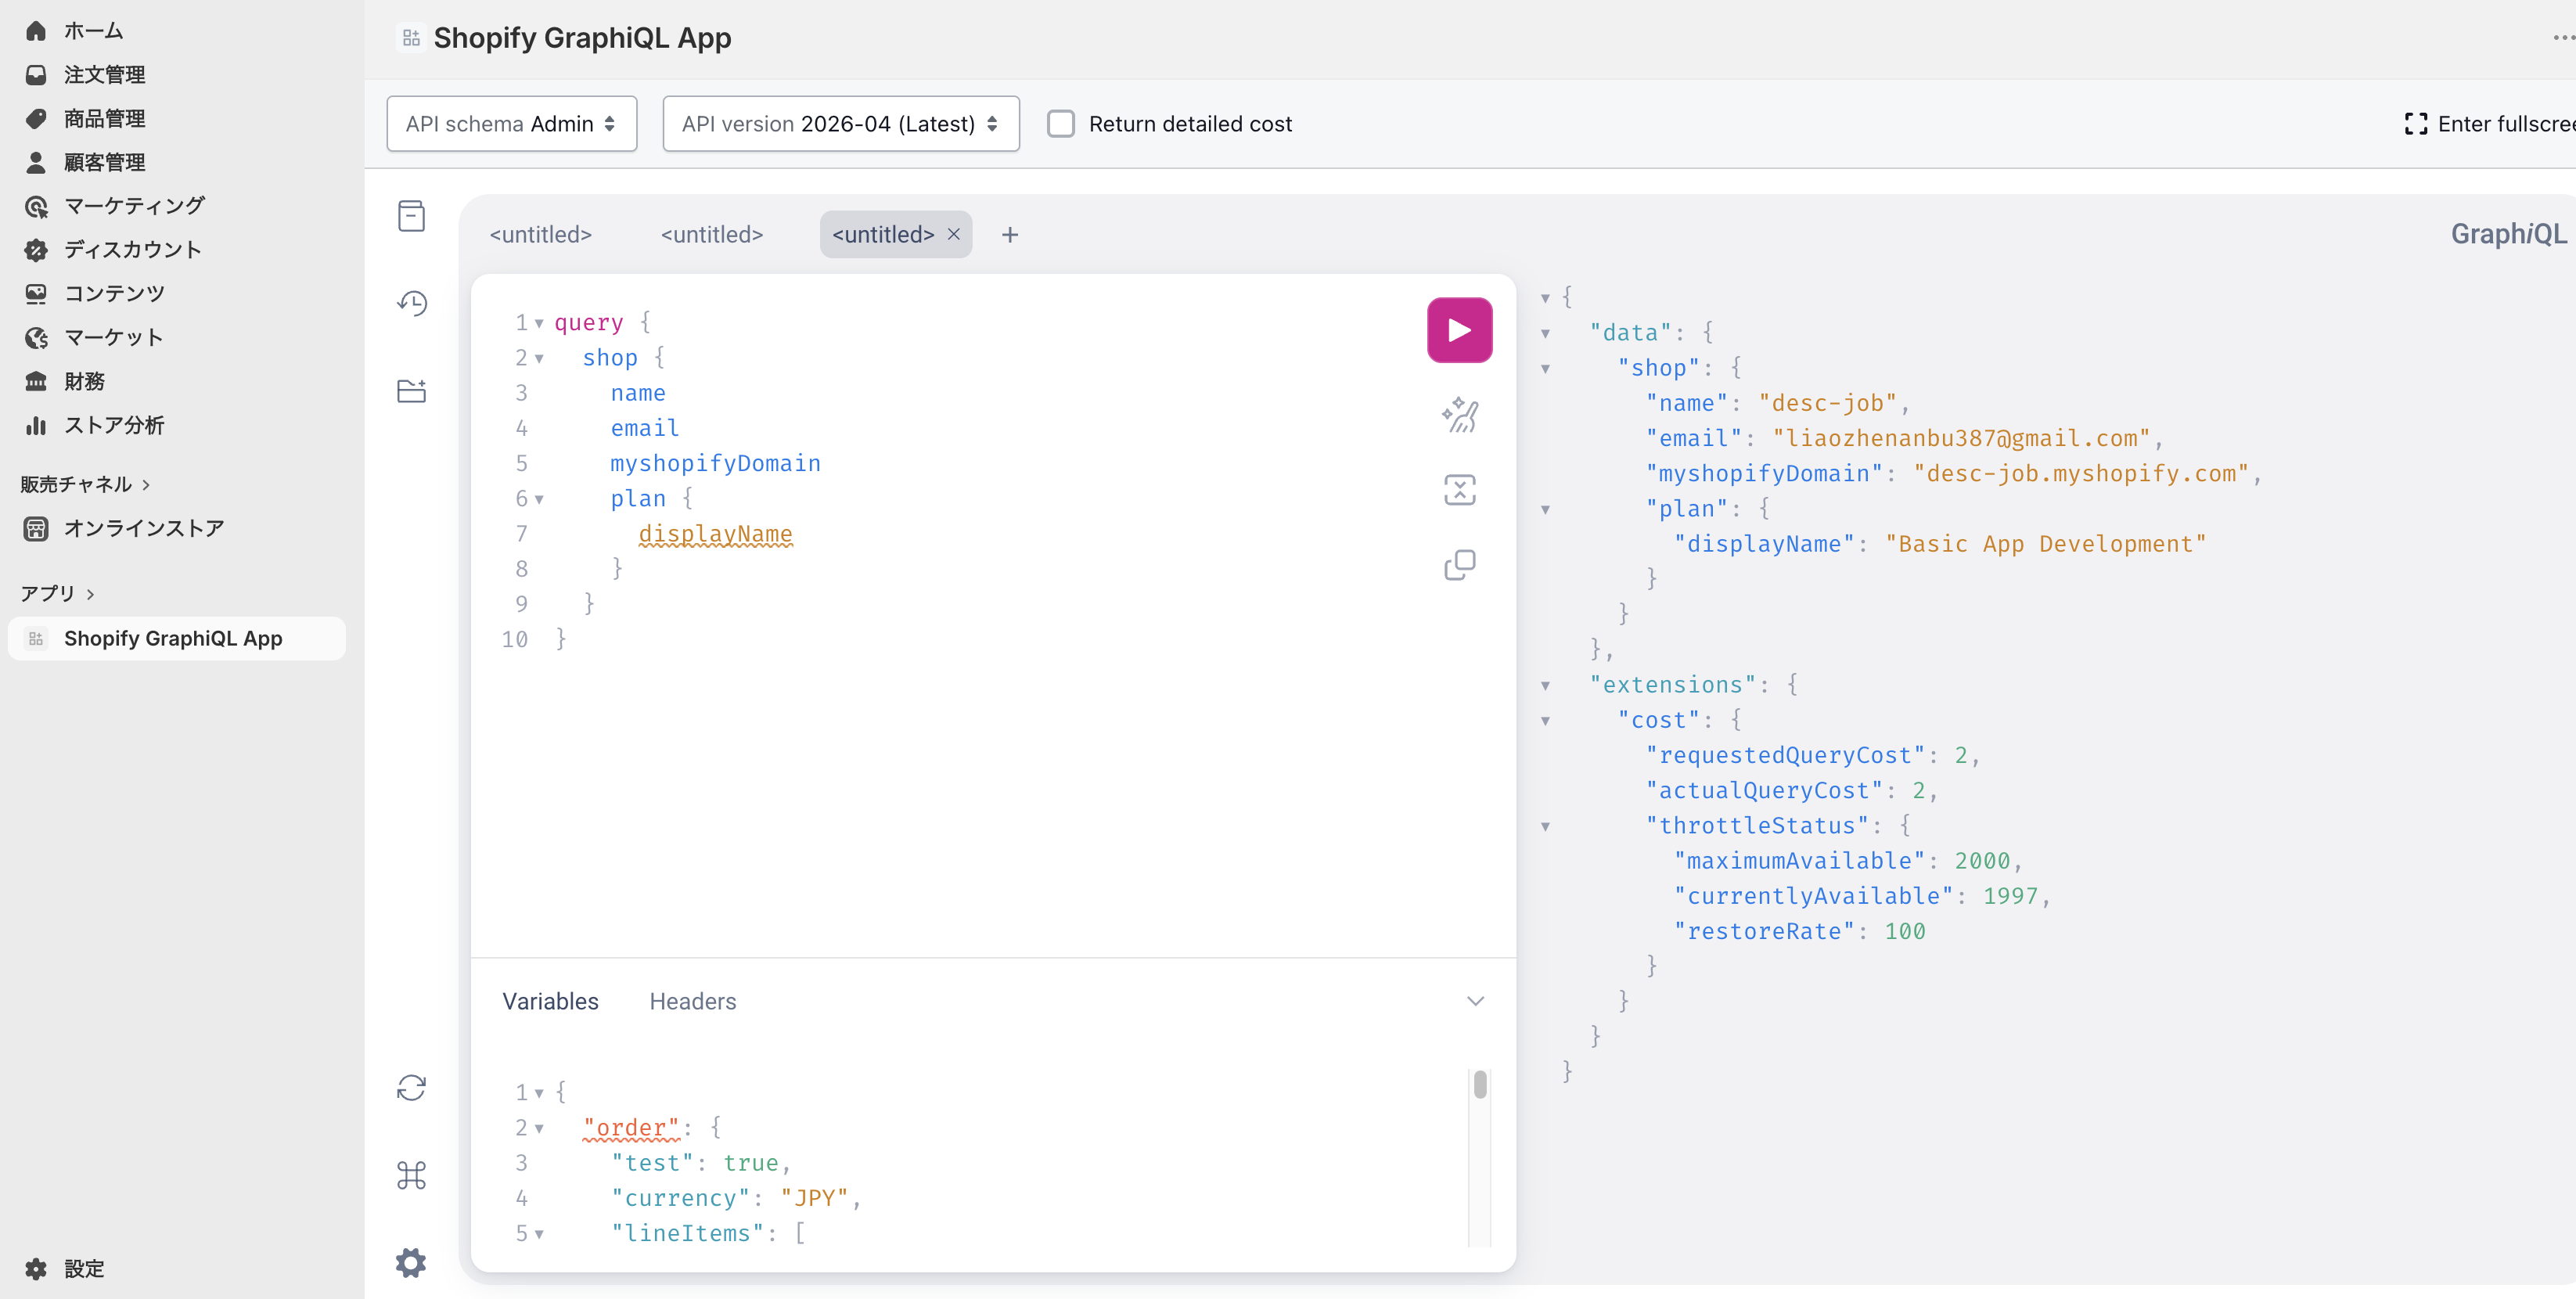This screenshot has height=1299, width=2576.
Task: Click the Prettify query icon
Action: (x=1459, y=414)
